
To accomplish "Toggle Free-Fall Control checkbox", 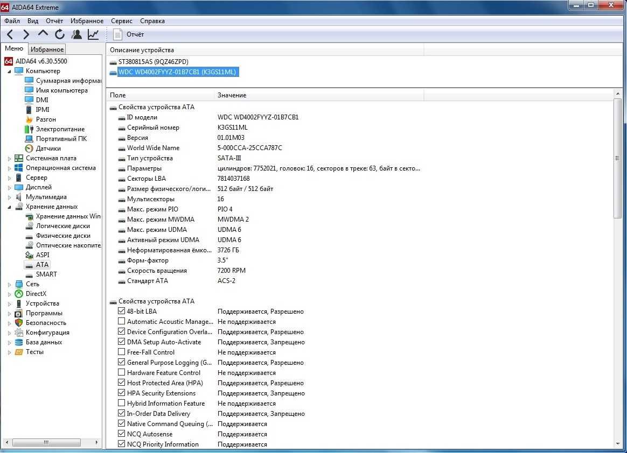I will (x=122, y=352).
